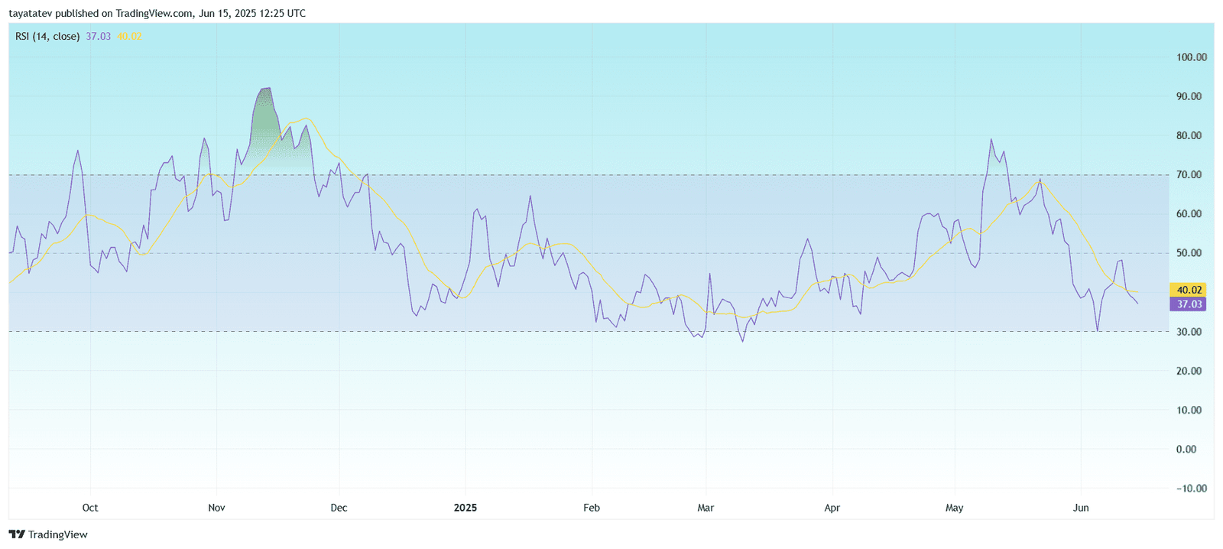The width and height of the screenshot is (1223, 549).
Task: Click the Nov time axis label
Action: pos(216,508)
